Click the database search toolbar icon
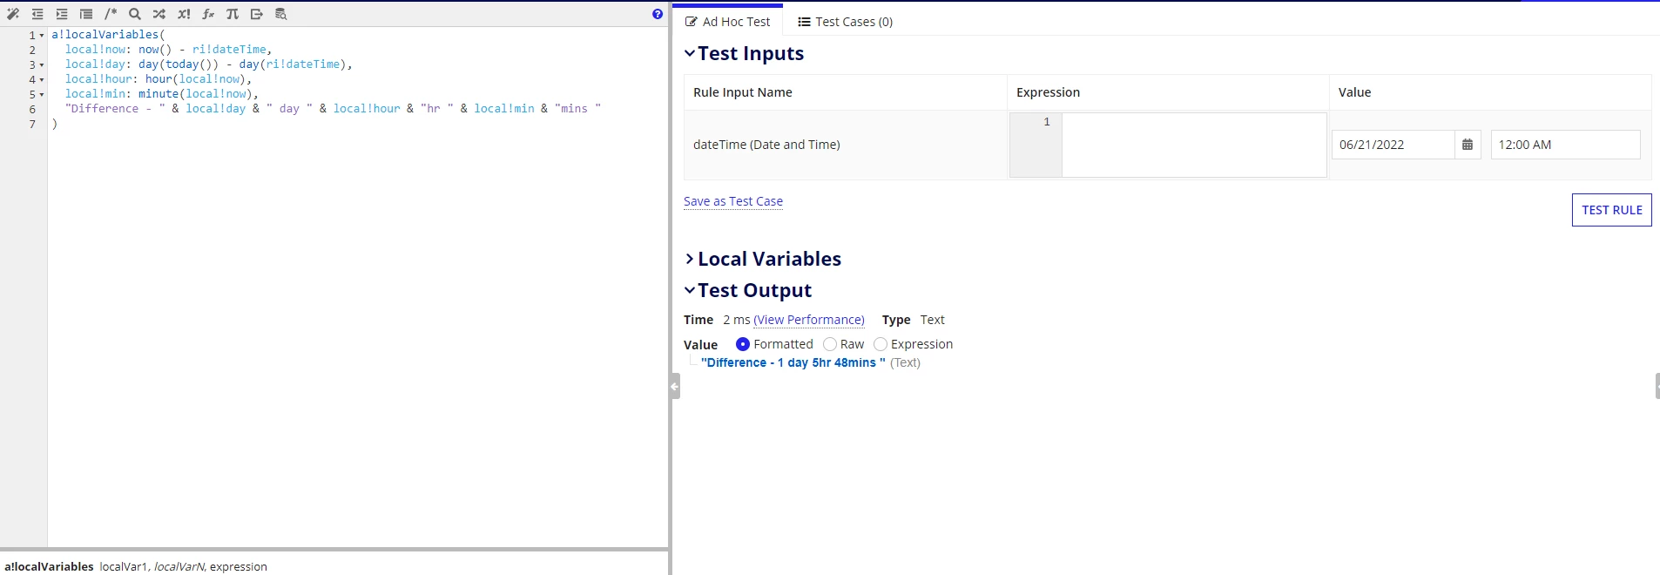This screenshot has width=1660, height=575. 281,14
